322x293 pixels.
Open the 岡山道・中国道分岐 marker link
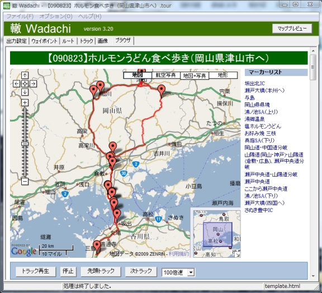[x=266, y=148]
